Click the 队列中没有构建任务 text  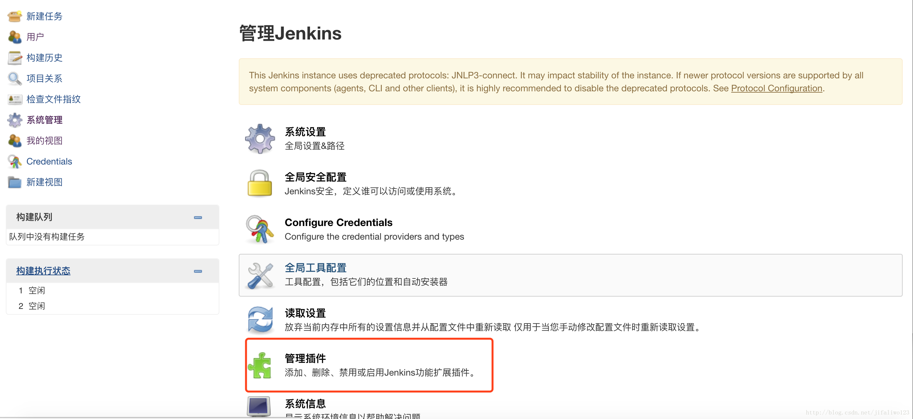click(47, 237)
